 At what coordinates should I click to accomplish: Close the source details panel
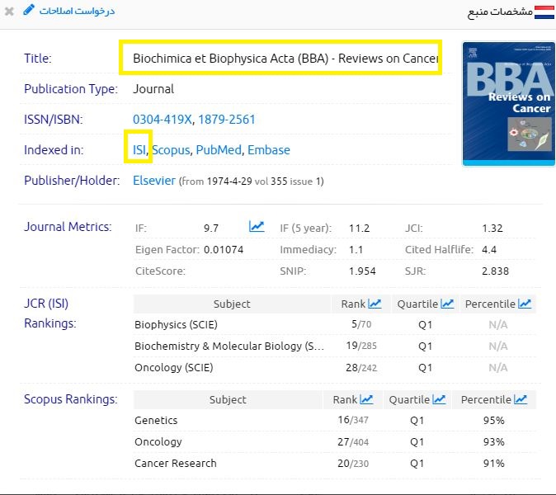[x=9, y=12]
